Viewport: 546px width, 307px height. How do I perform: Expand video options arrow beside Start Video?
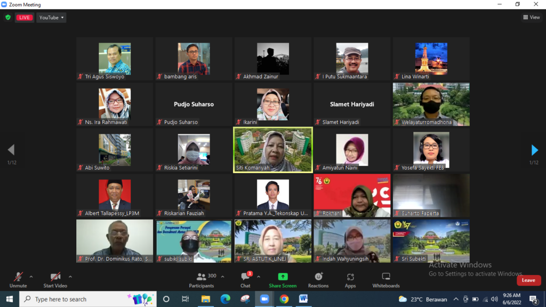(70, 277)
